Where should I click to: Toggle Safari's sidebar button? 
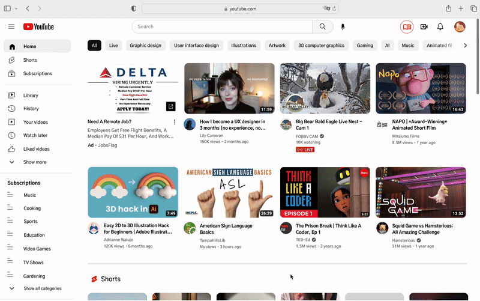coord(7,8)
